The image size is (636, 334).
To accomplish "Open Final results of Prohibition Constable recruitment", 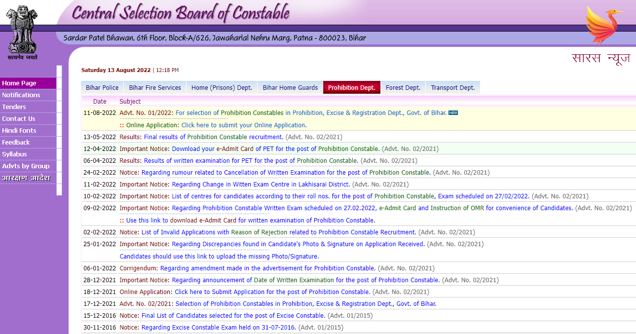I will click(214, 137).
